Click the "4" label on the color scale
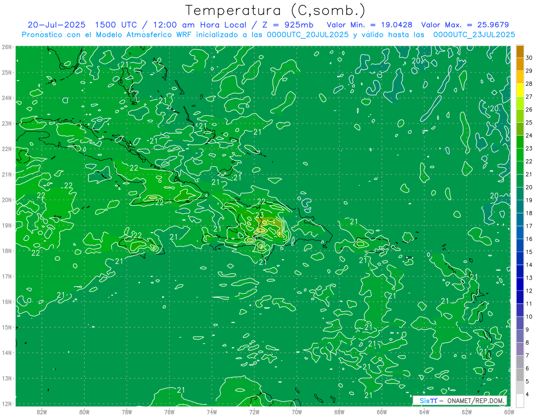The width and height of the screenshot is (541, 418). pos(527,395)
